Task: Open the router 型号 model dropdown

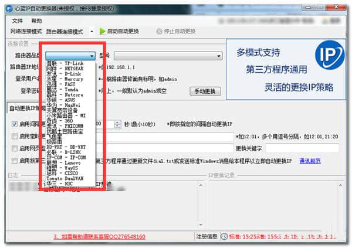Action: coord(168,56)
